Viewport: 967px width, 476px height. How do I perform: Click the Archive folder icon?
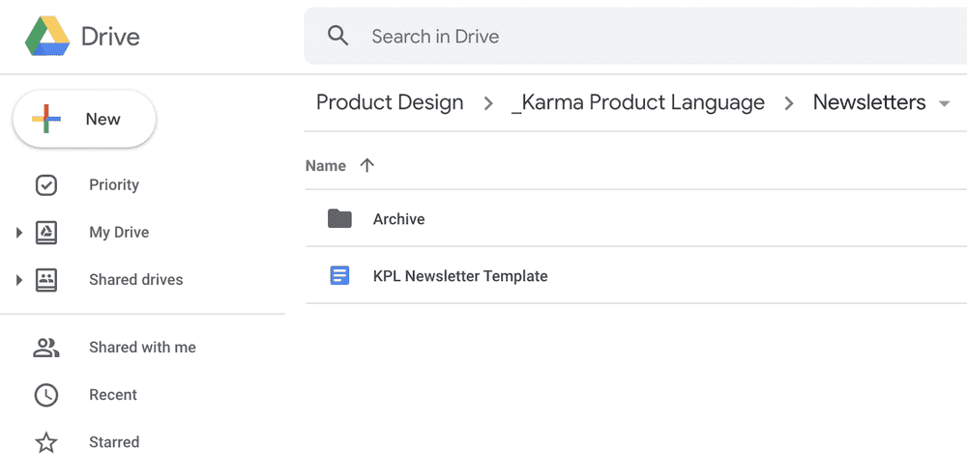339,218
